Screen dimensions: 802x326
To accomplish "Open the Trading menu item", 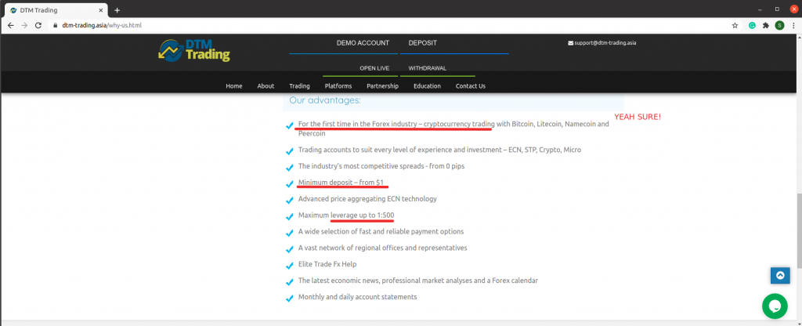I will (299, 86).
